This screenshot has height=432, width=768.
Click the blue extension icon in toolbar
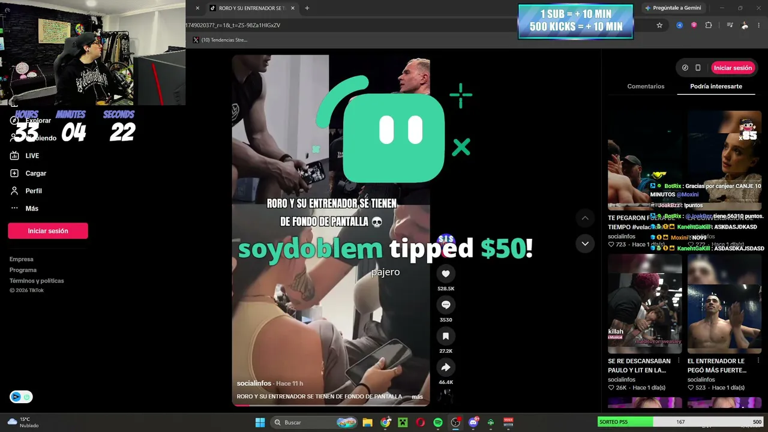tap(679, 25)
